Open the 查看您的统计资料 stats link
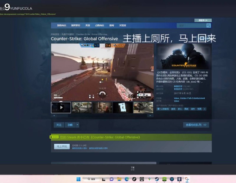Screen dimensions: 236x183 click(x=79, y=148)
